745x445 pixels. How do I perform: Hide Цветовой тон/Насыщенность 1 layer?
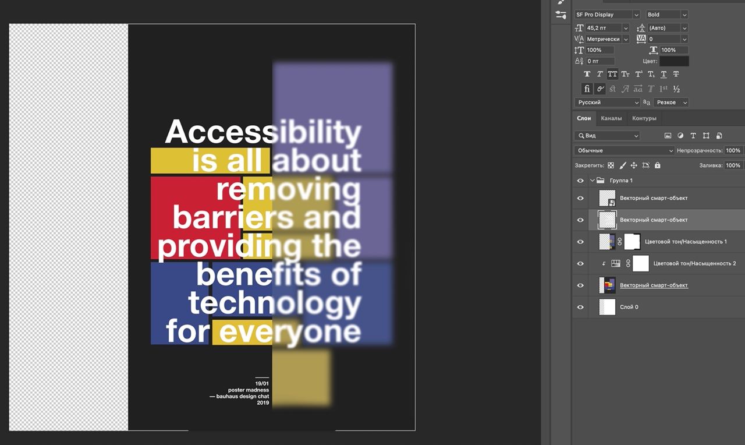click(x=580, y=242)
